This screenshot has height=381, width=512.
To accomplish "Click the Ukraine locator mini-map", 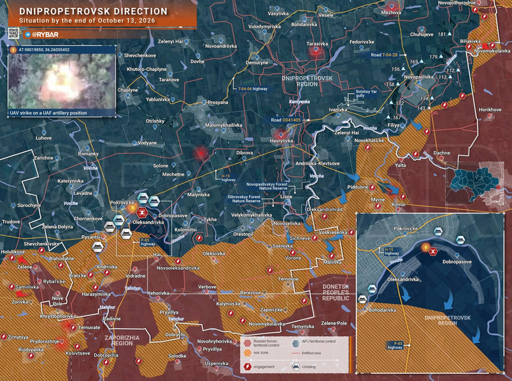I will pyautogui.click(x=475, y=183).
